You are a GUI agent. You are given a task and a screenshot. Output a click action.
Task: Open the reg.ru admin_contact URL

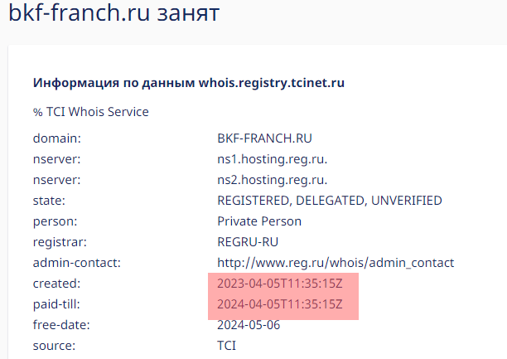(336, 263)
